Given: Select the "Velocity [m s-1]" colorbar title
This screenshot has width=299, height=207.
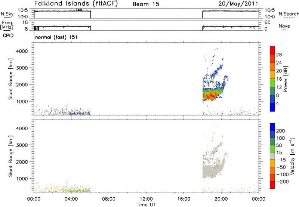Looking at the screenshot, I should 292,156.
